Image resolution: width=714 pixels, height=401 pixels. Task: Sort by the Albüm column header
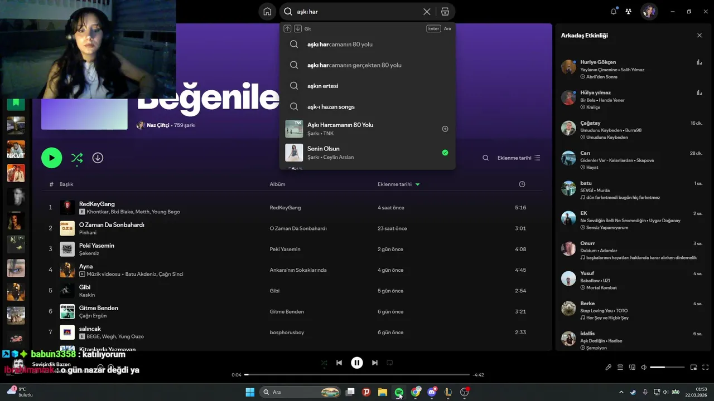(277, 184)
